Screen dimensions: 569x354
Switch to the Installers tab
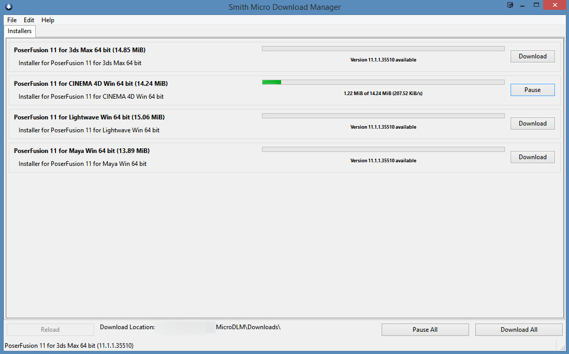[20, 31]
